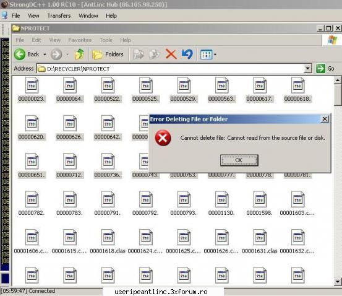Click the green Back arrow icon
342x296 pixels.
click(20, 54)
